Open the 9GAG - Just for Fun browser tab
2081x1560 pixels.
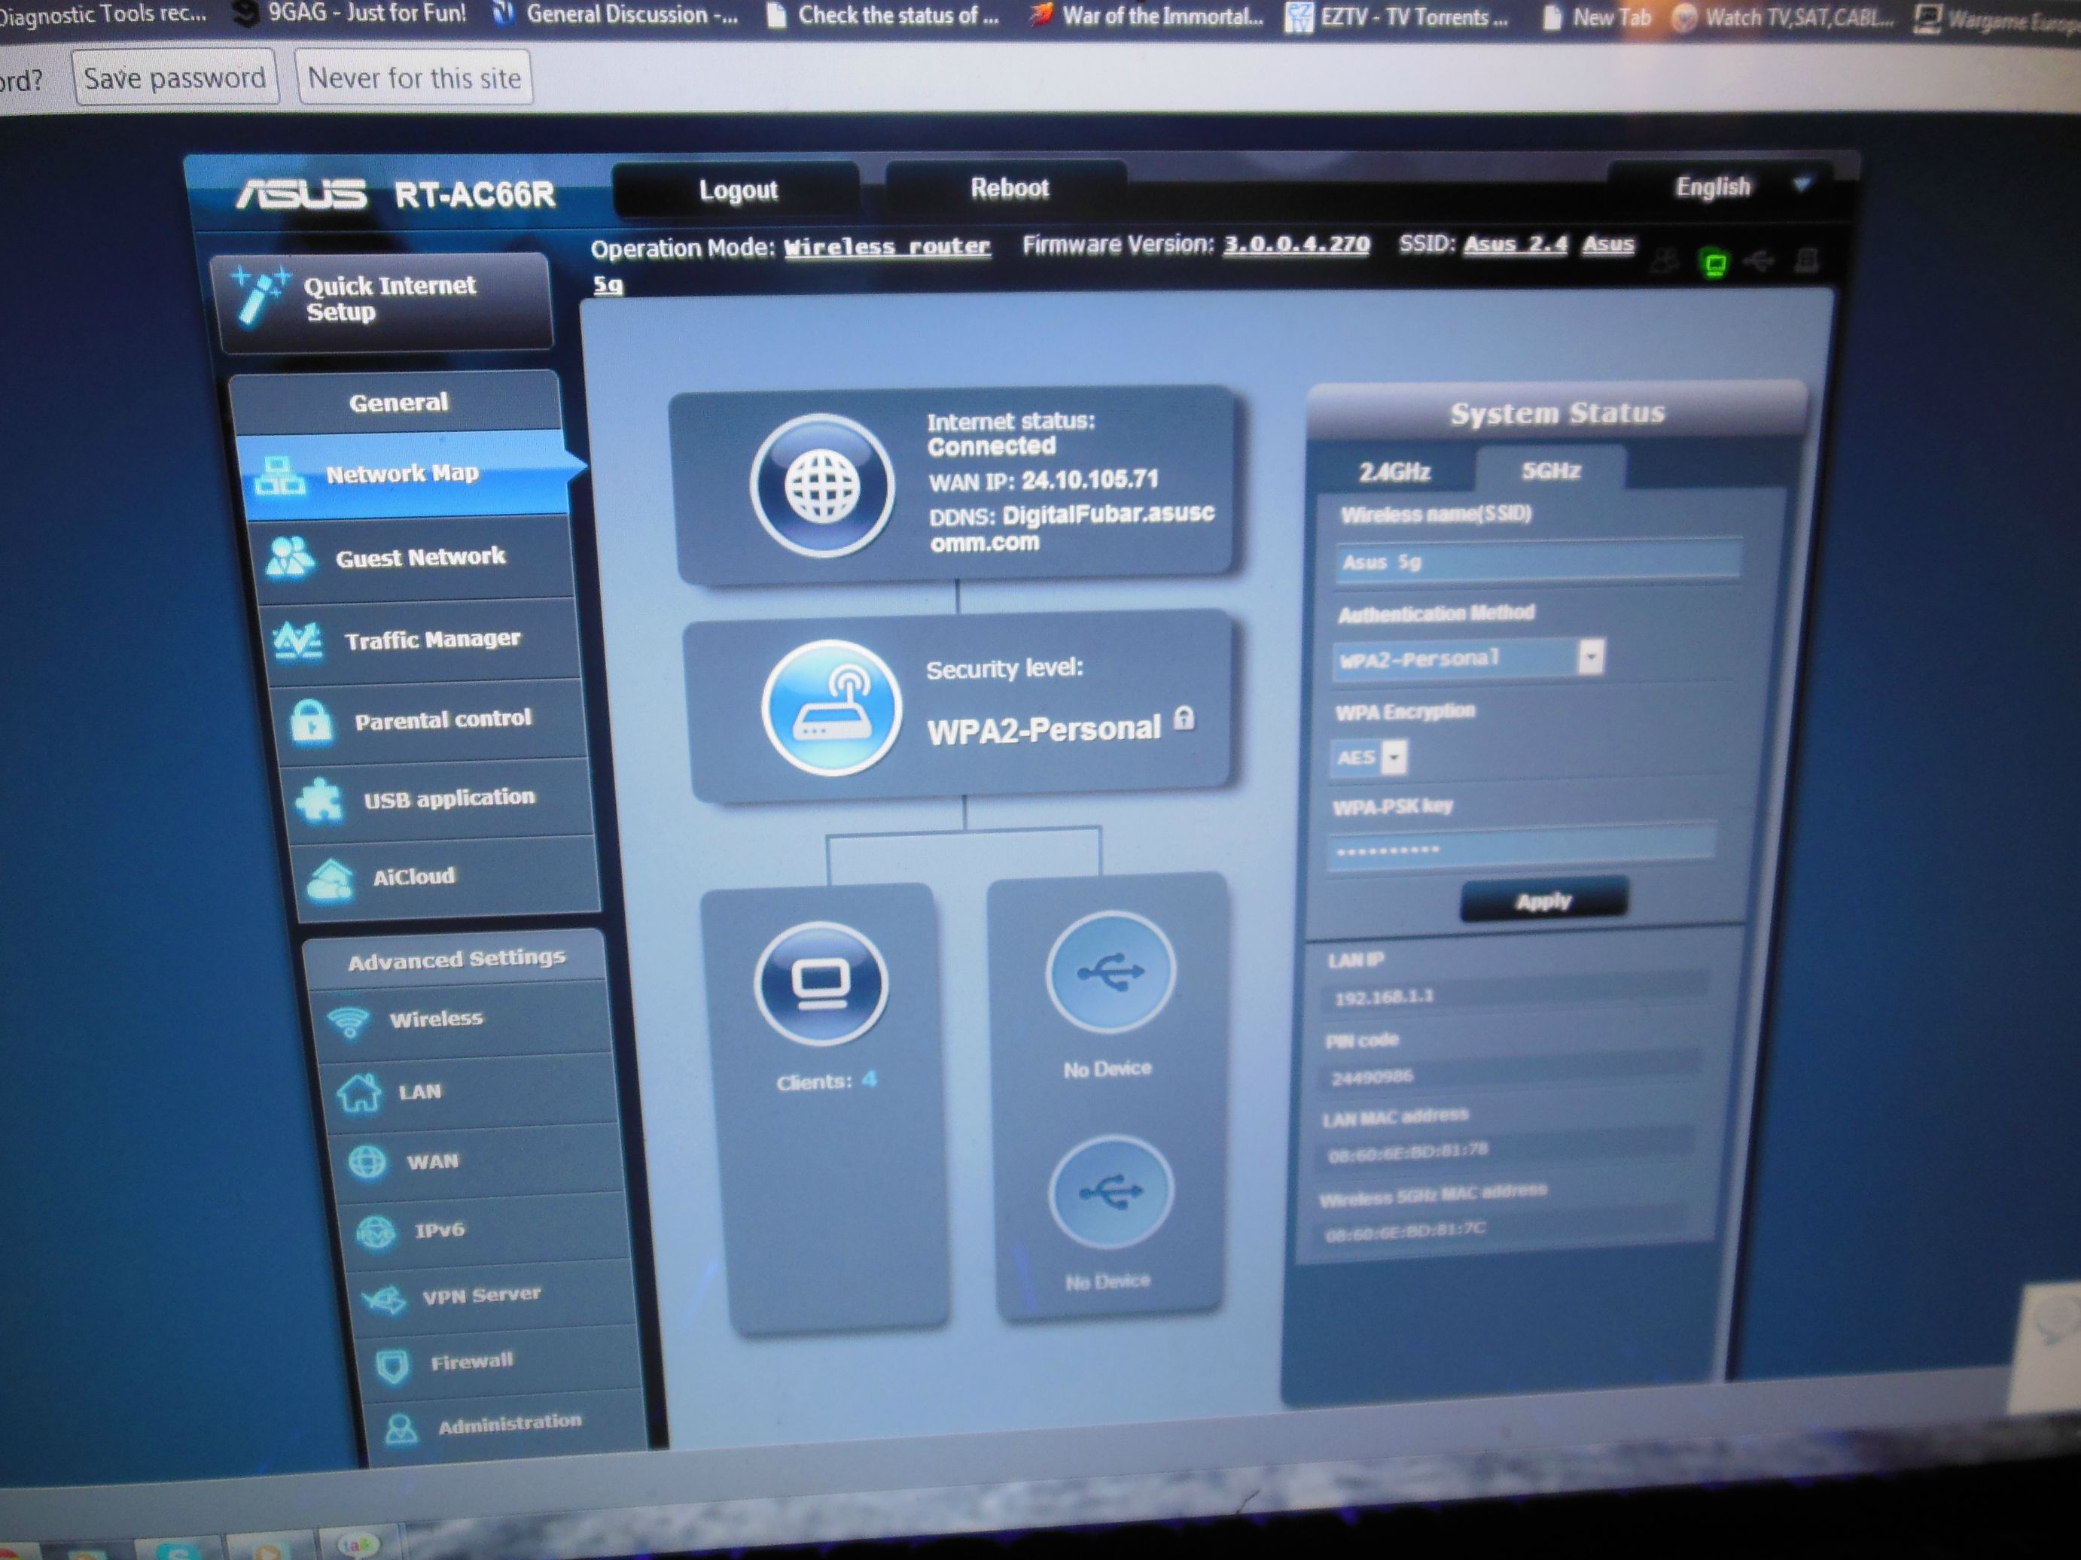[352, 13]
